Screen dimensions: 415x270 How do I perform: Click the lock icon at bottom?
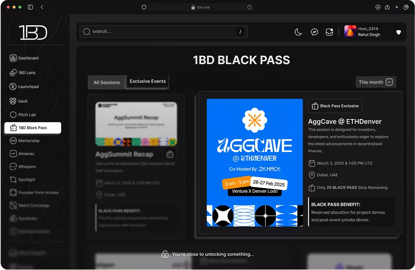pyautogui.click(x=165, y=254)
